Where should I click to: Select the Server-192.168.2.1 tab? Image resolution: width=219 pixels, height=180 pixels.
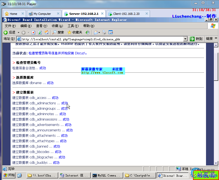coord(84,14)
